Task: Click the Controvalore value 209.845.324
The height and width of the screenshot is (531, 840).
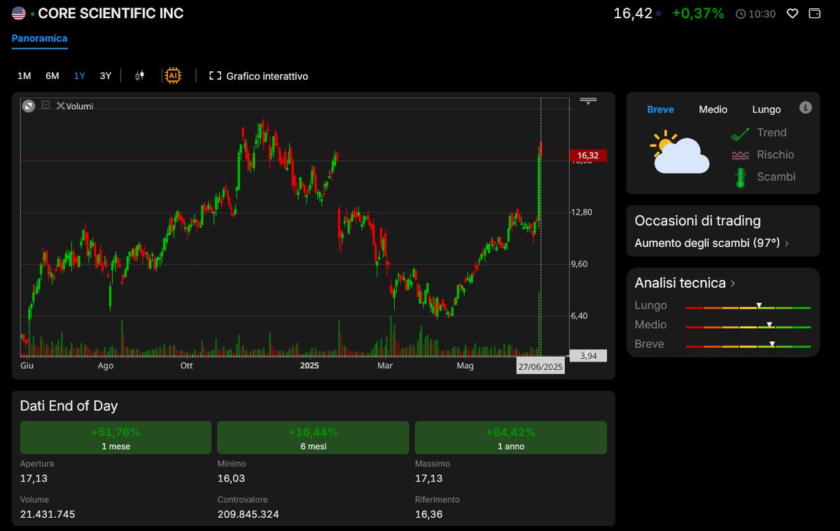Action: pos(248,514)
